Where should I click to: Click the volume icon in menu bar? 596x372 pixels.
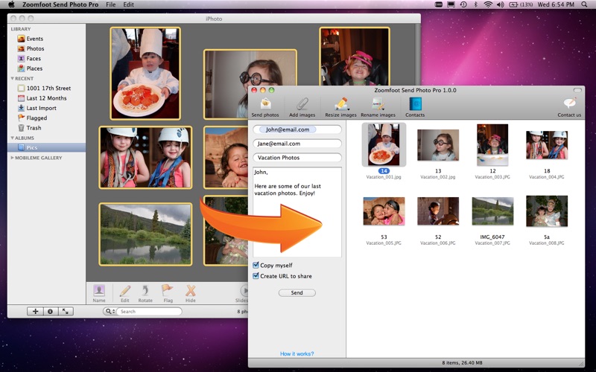[500, 4]
